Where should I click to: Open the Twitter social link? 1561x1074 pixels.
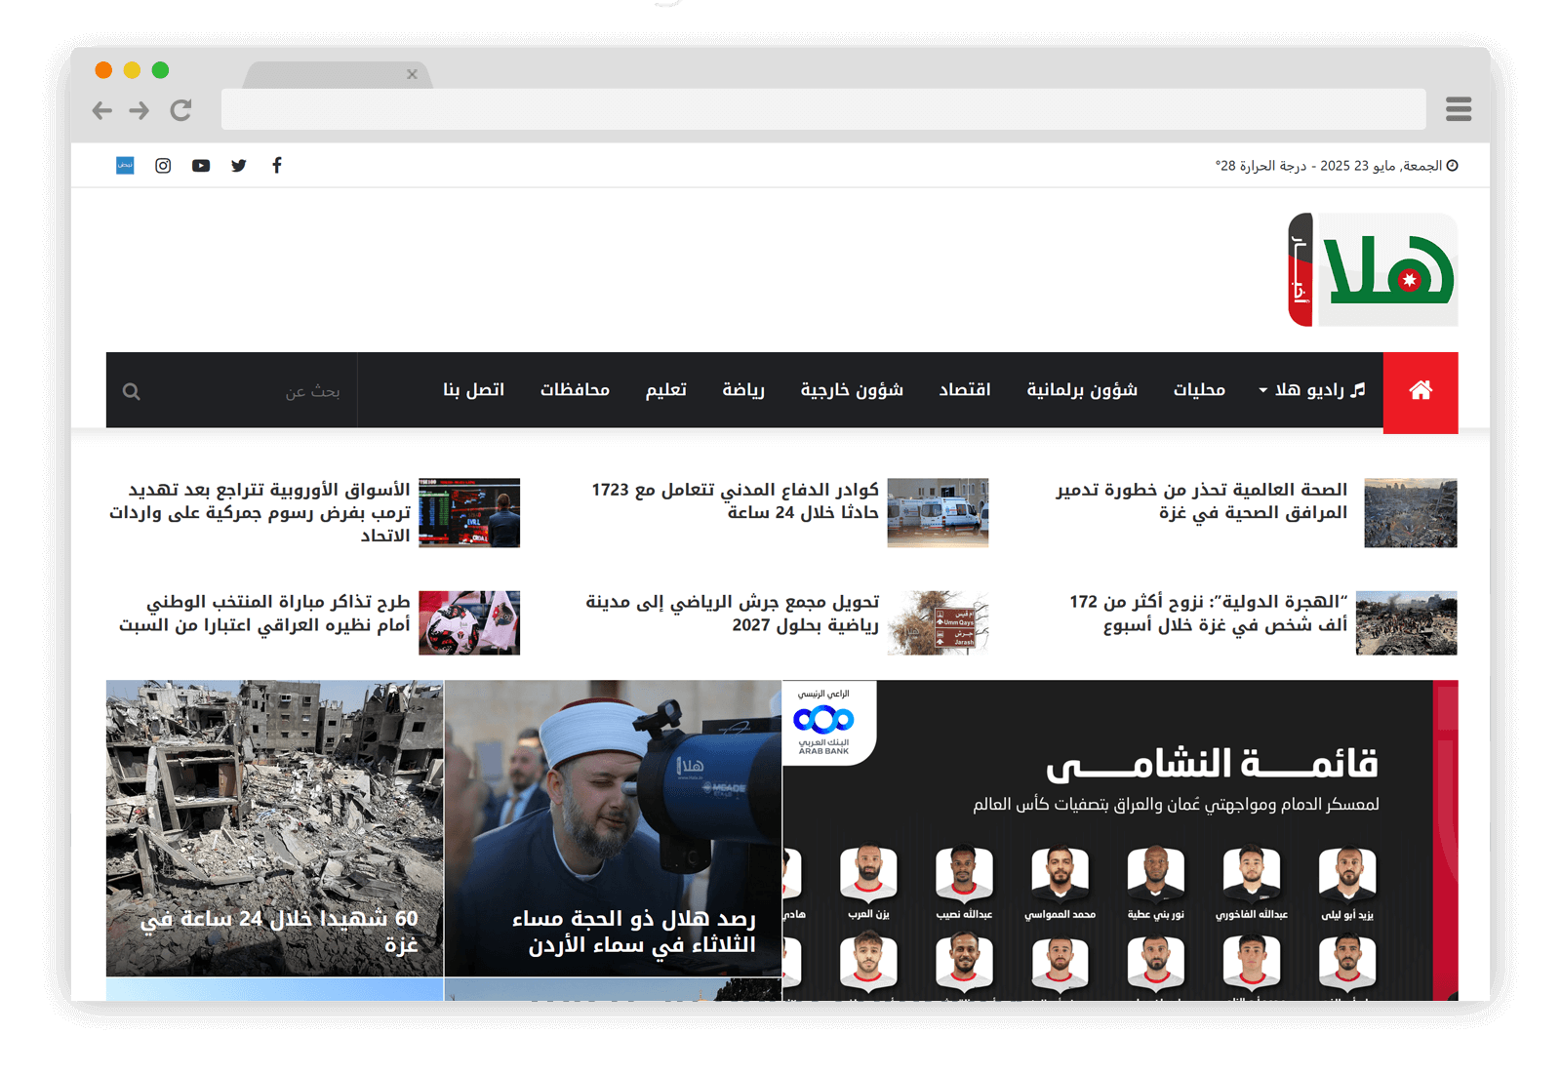tap(239, 166)
